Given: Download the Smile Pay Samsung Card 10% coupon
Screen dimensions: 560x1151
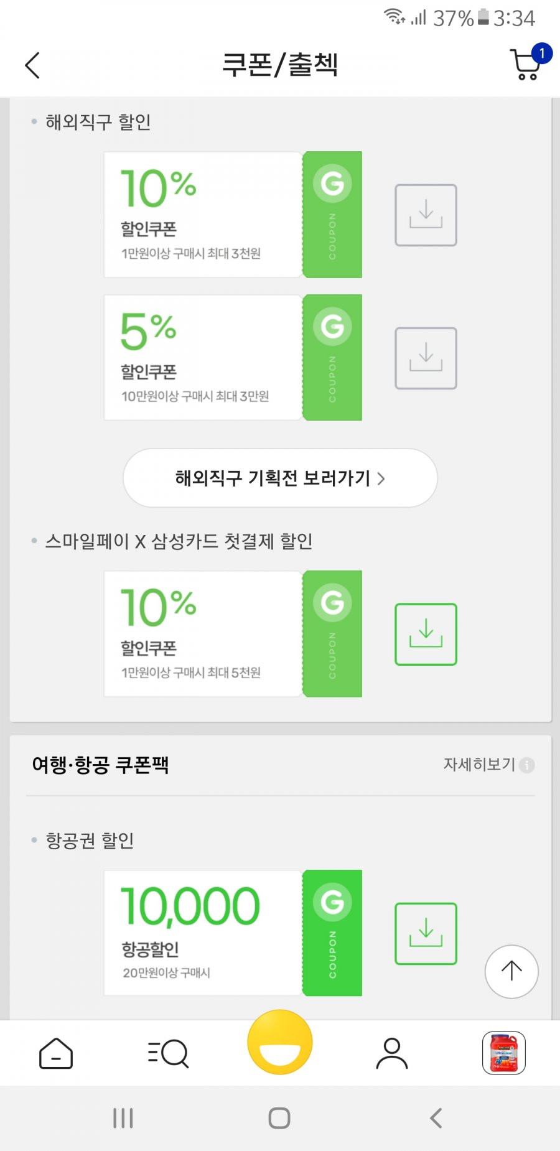Looking at the screenshot, I should tap(426, 634).
